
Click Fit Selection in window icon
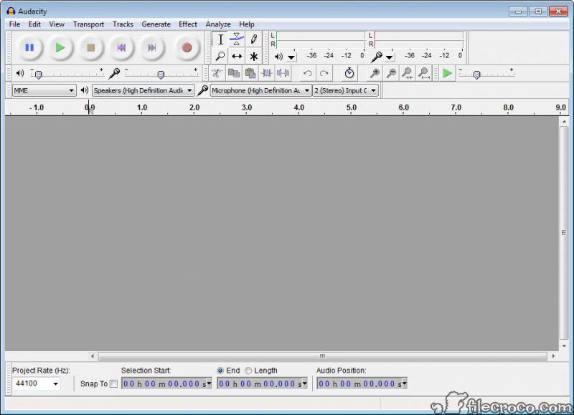point(408,73)
